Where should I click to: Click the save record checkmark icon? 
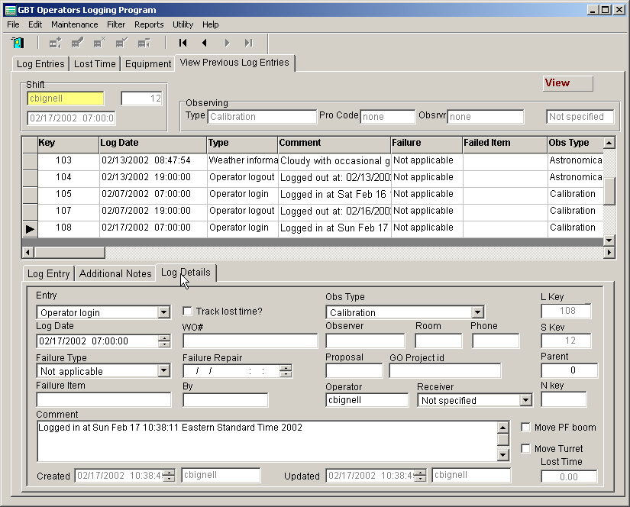coord(121,43)
